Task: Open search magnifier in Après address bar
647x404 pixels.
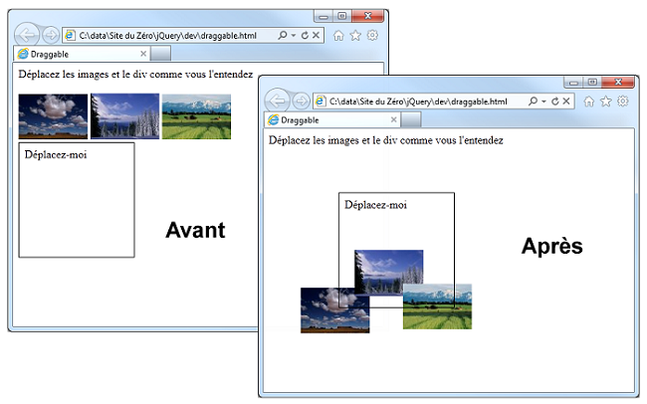Action: pyautogui.click(x=533, y=101)
